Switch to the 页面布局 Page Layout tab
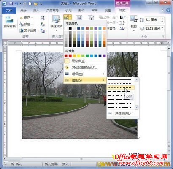The height and width of the screenshot is (169, 173). (x=52, y=10)
